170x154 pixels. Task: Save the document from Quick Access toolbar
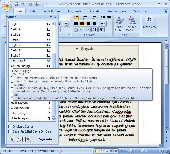17,4
